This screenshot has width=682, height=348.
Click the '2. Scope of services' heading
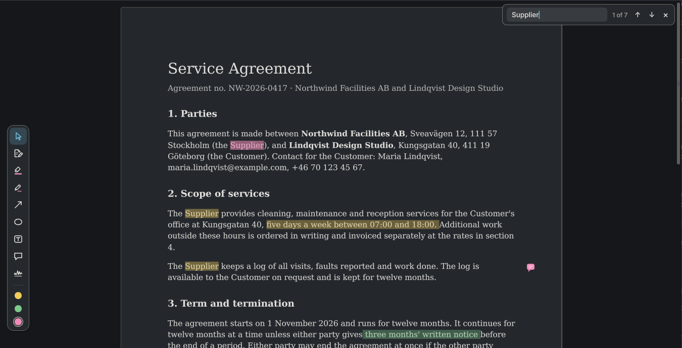click(x=219, y=194)
